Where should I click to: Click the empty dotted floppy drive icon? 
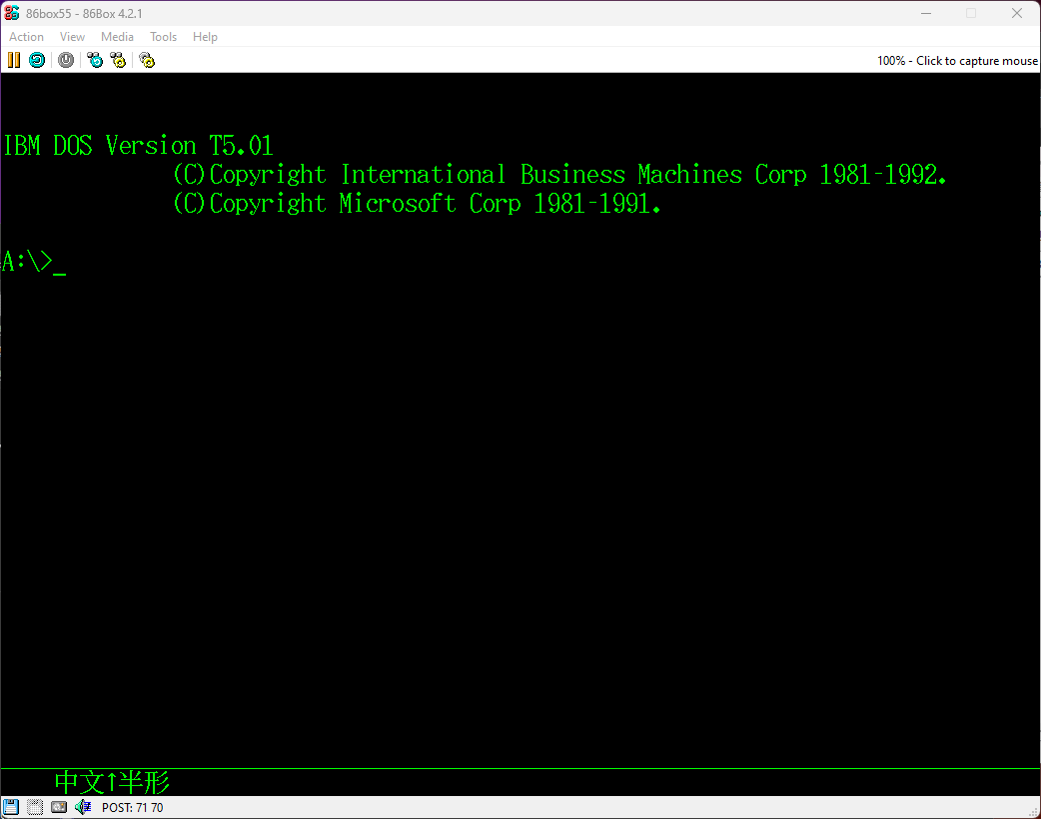coord(35,807)
